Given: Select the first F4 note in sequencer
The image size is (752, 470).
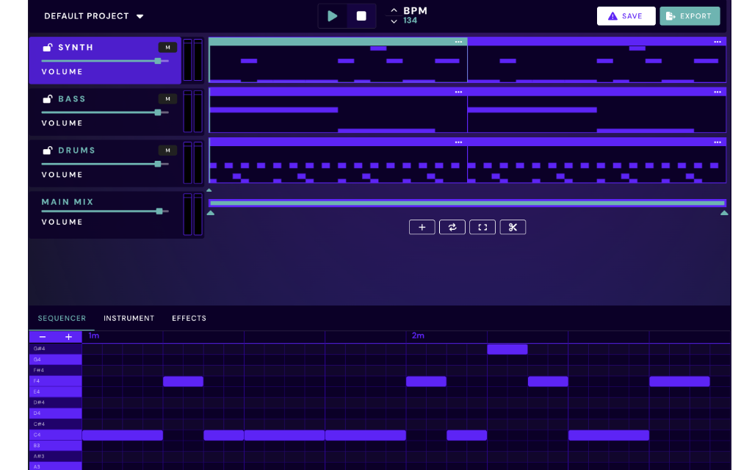Looking at the screenshot, I should pos(183,381).
